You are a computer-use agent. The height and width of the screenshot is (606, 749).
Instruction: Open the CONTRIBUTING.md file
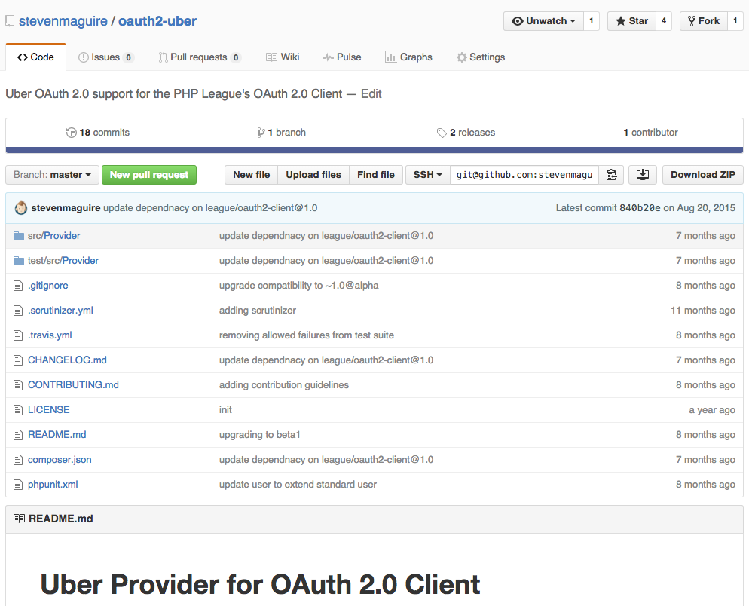[x=73, y=384]
